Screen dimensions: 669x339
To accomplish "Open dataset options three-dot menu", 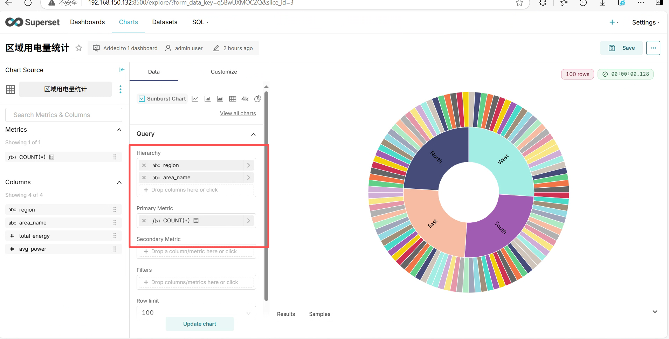I will tap(120, 89).
